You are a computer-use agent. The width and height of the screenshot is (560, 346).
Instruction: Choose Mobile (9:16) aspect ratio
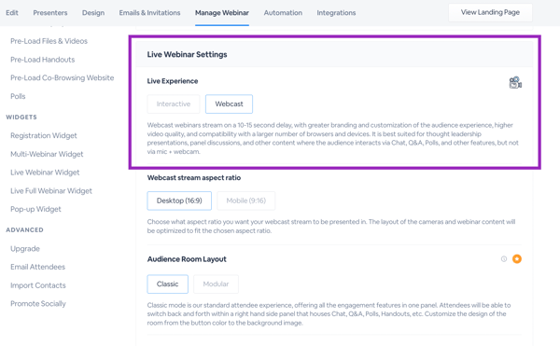click(246, 201)
